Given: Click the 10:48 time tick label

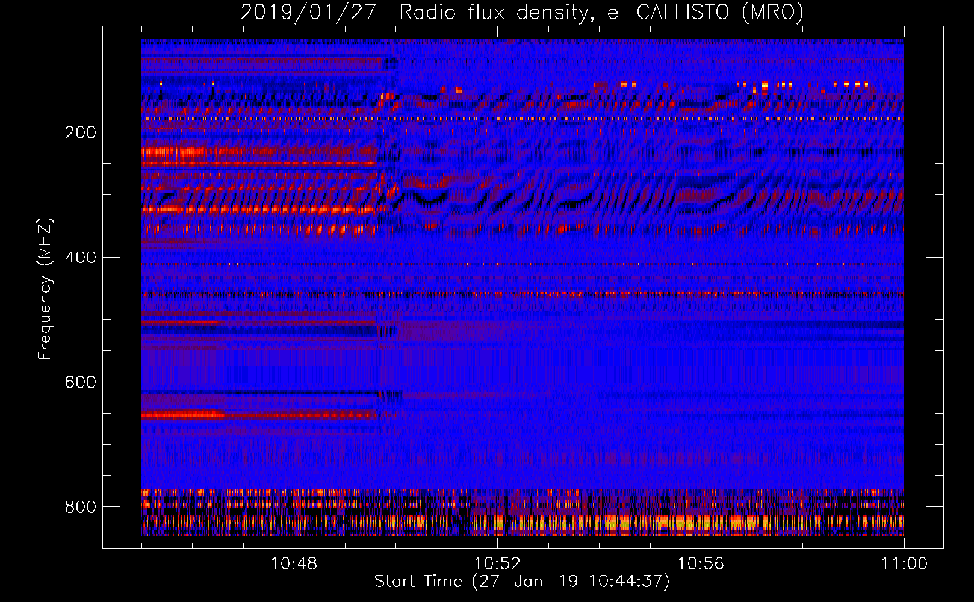Looking at the screenshot, I should coord(294,564).
